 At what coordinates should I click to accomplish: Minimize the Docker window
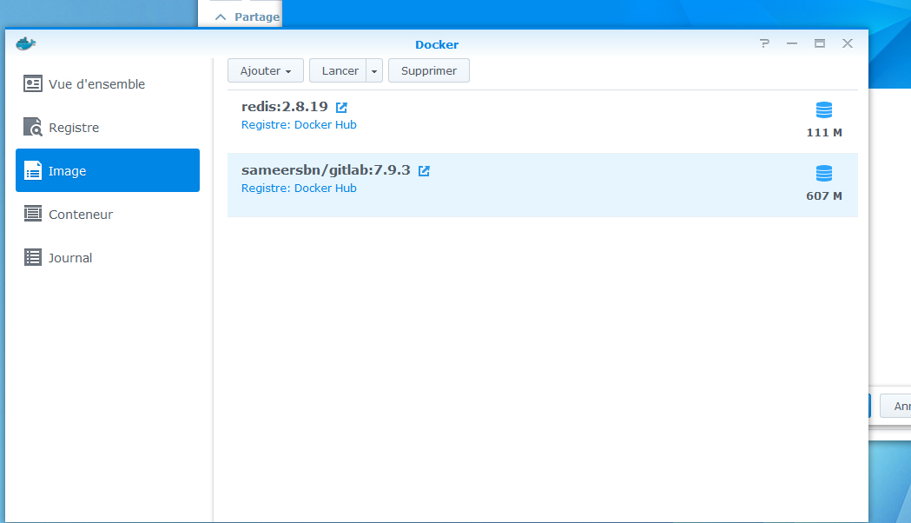pyautogui.click(x=792, y=43)
